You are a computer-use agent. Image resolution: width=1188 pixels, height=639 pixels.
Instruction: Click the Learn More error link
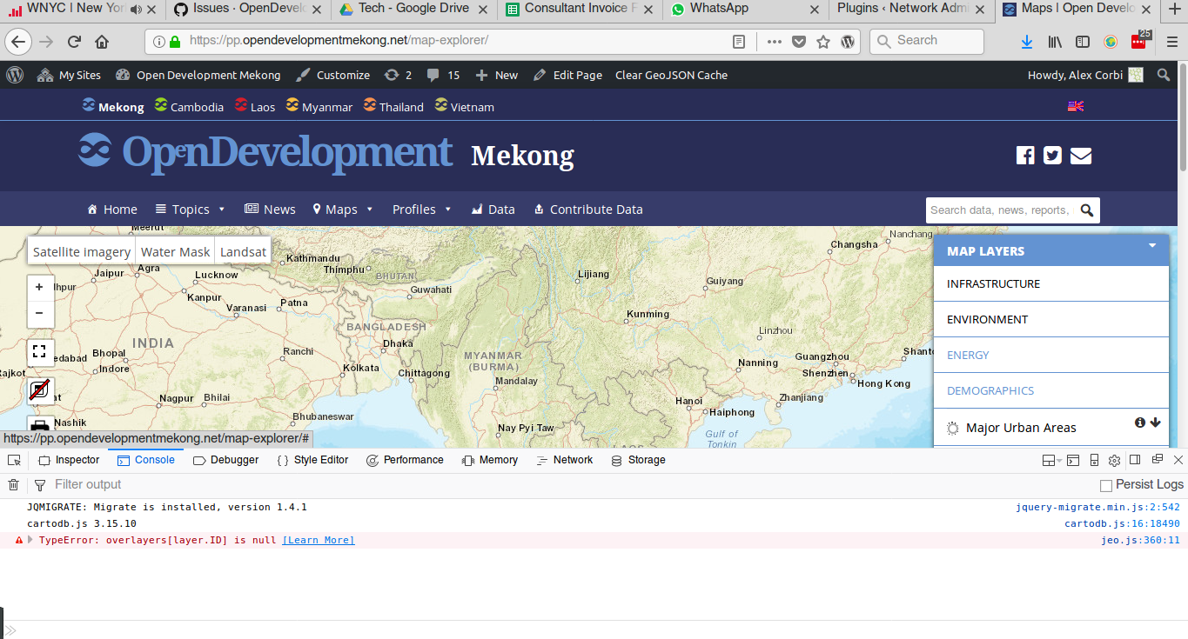click(x=319, y=540)
